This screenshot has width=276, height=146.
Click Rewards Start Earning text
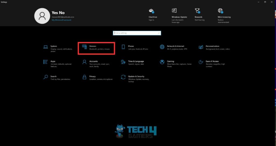tap(199, 20)
